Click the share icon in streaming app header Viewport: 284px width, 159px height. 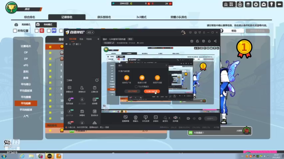pos(215,41)
